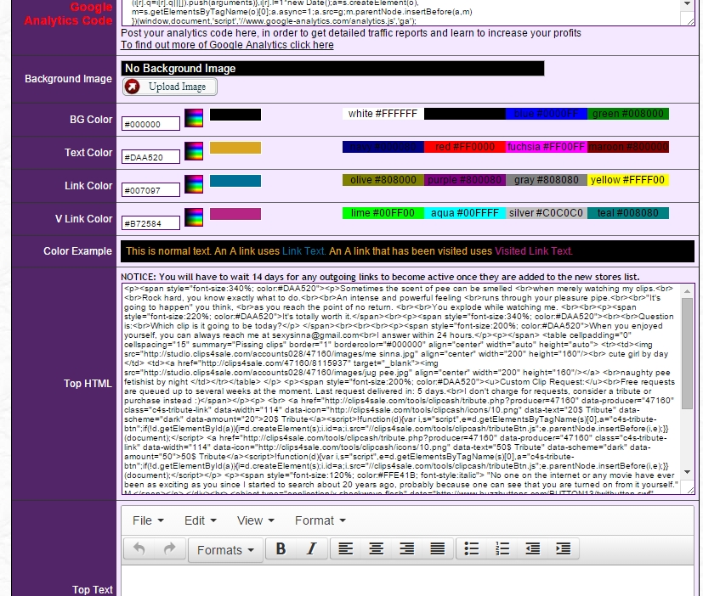Open the View menu in editor

click(x=256, y=520)
